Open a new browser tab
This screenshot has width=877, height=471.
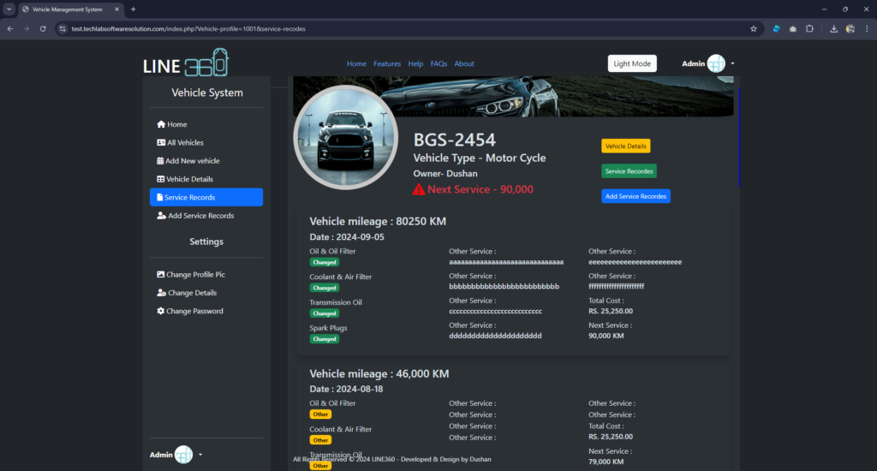[x=133, y=9]
